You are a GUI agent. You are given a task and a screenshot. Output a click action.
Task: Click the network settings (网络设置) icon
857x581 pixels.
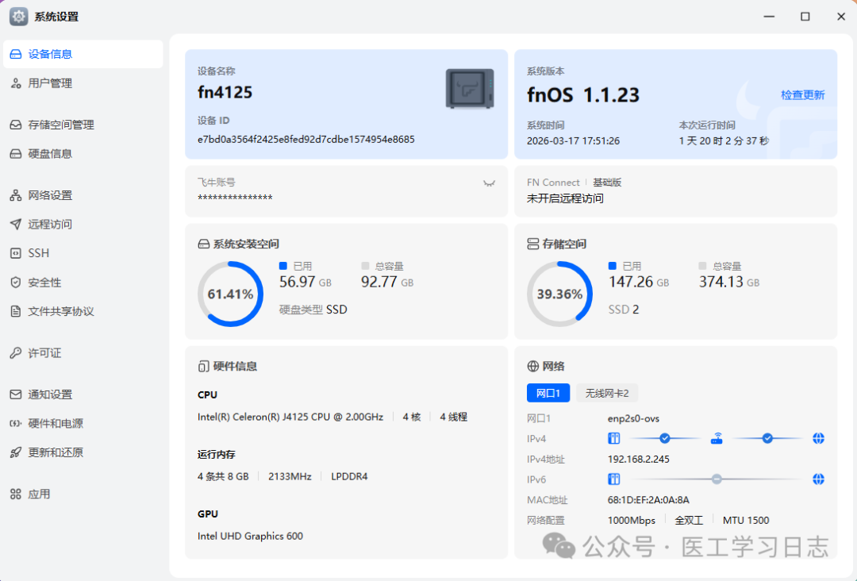16,195
